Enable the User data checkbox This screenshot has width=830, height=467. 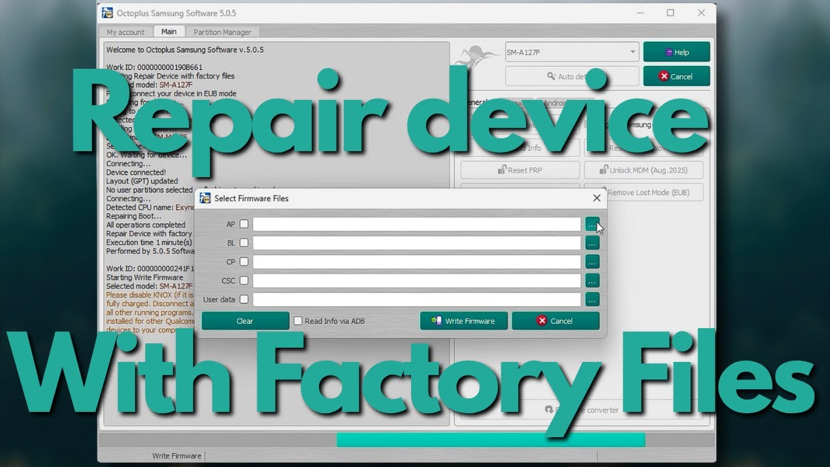point(244,299)
